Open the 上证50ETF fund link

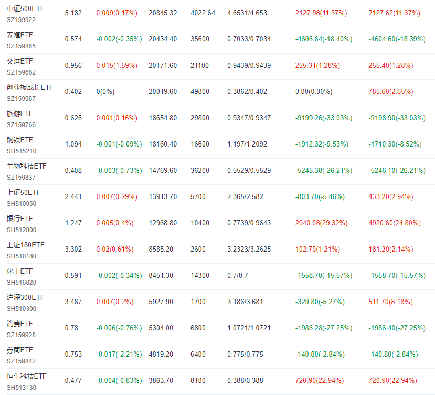pos(24,192)
